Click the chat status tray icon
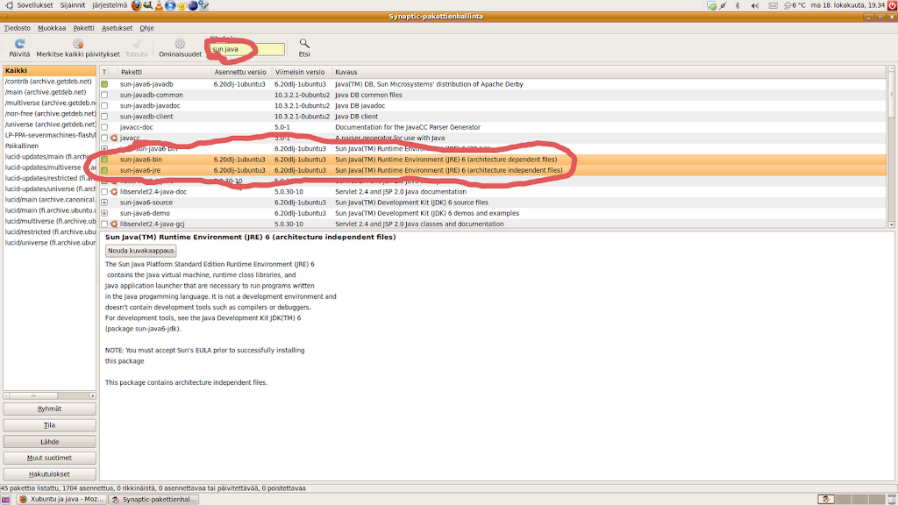This screenshot has width=898, height=505. pyautogui.click(x=711, y=6)
